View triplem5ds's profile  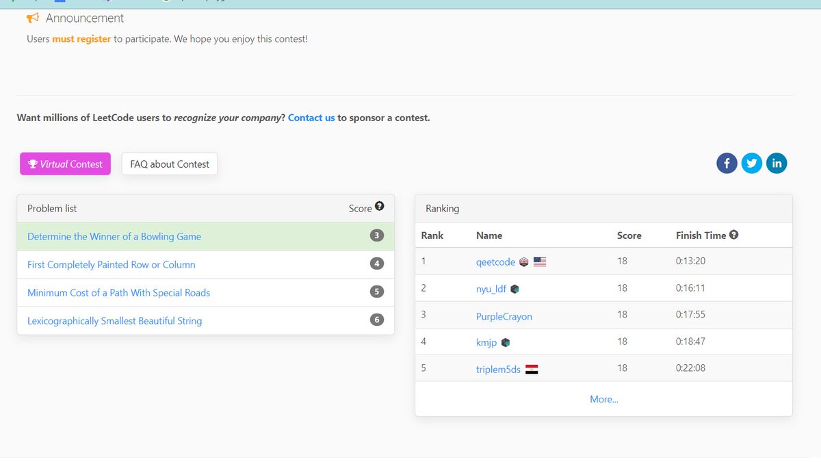pyautogui.click(x=498, y=370)
